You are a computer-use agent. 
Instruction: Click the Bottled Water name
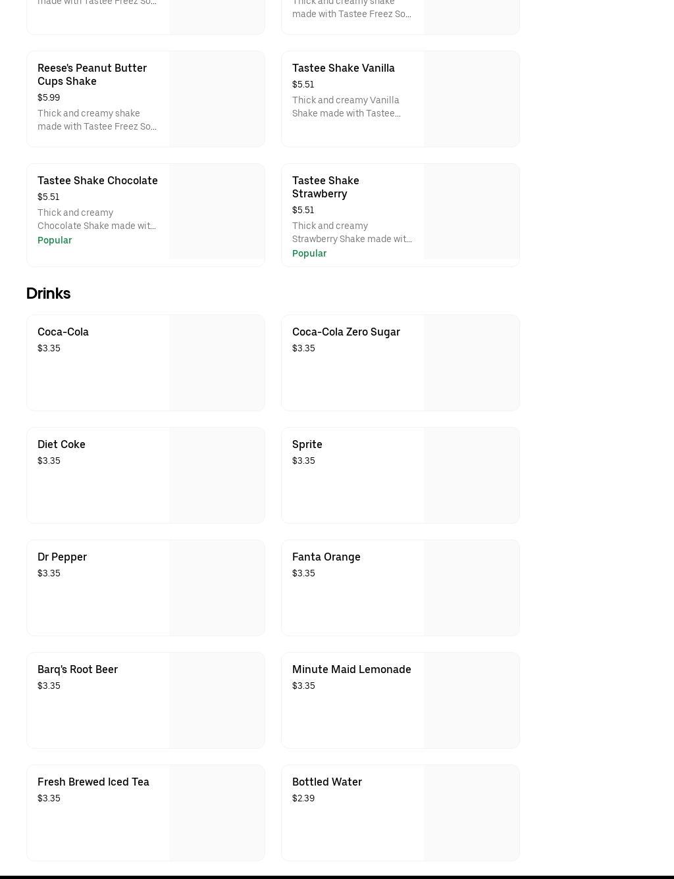[327, 782]
